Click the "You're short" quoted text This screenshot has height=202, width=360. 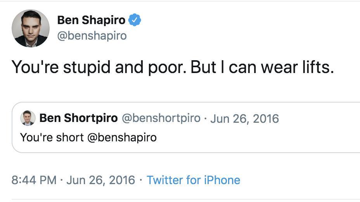pos(52,137)
